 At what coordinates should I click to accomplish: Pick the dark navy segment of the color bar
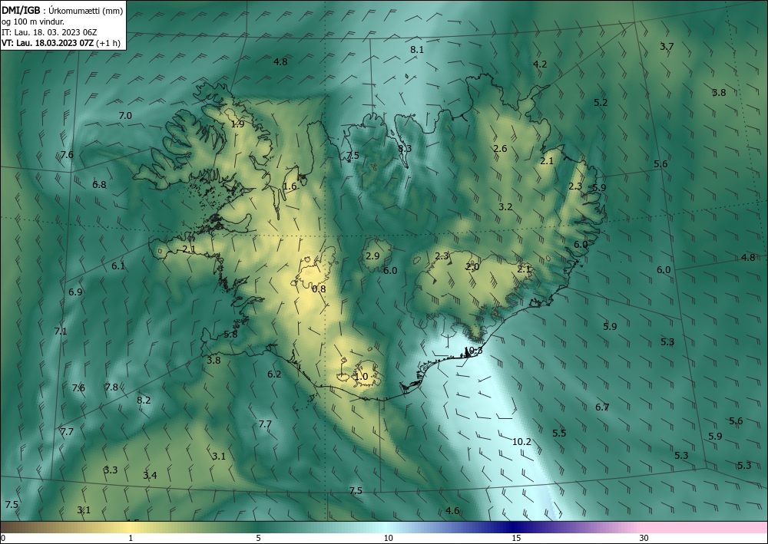point(515,527)
